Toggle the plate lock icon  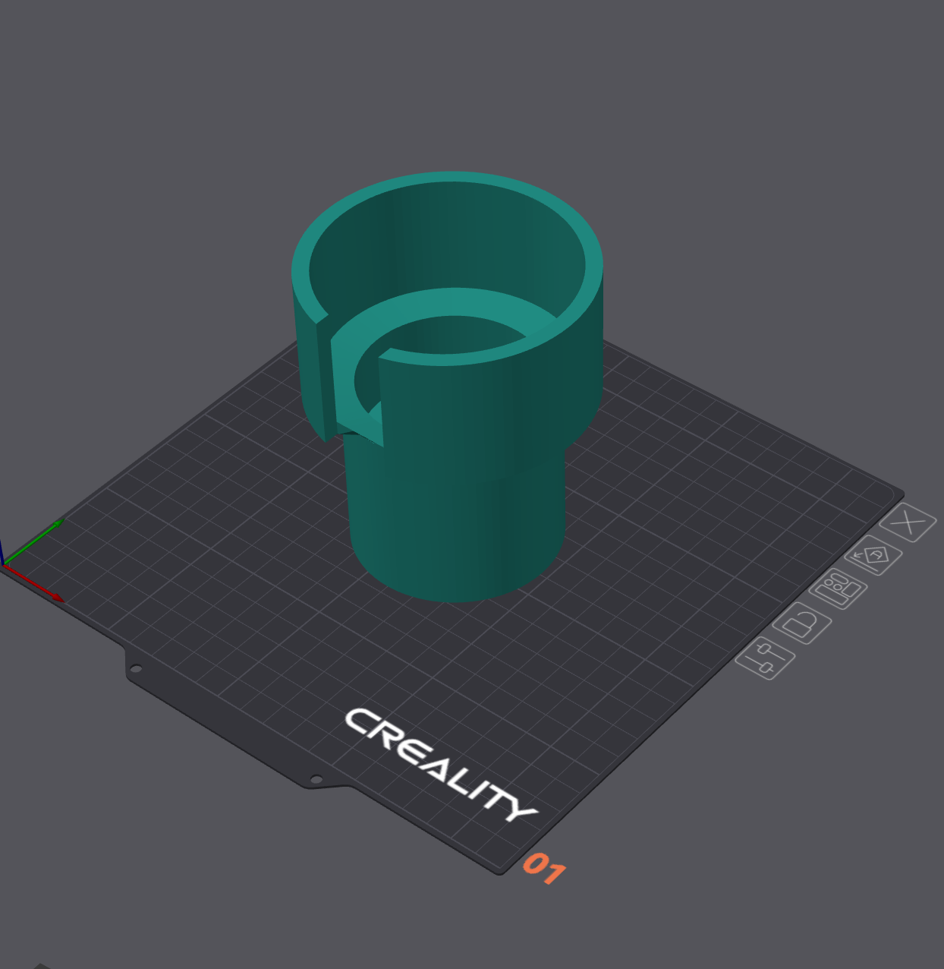coord(802,623)
